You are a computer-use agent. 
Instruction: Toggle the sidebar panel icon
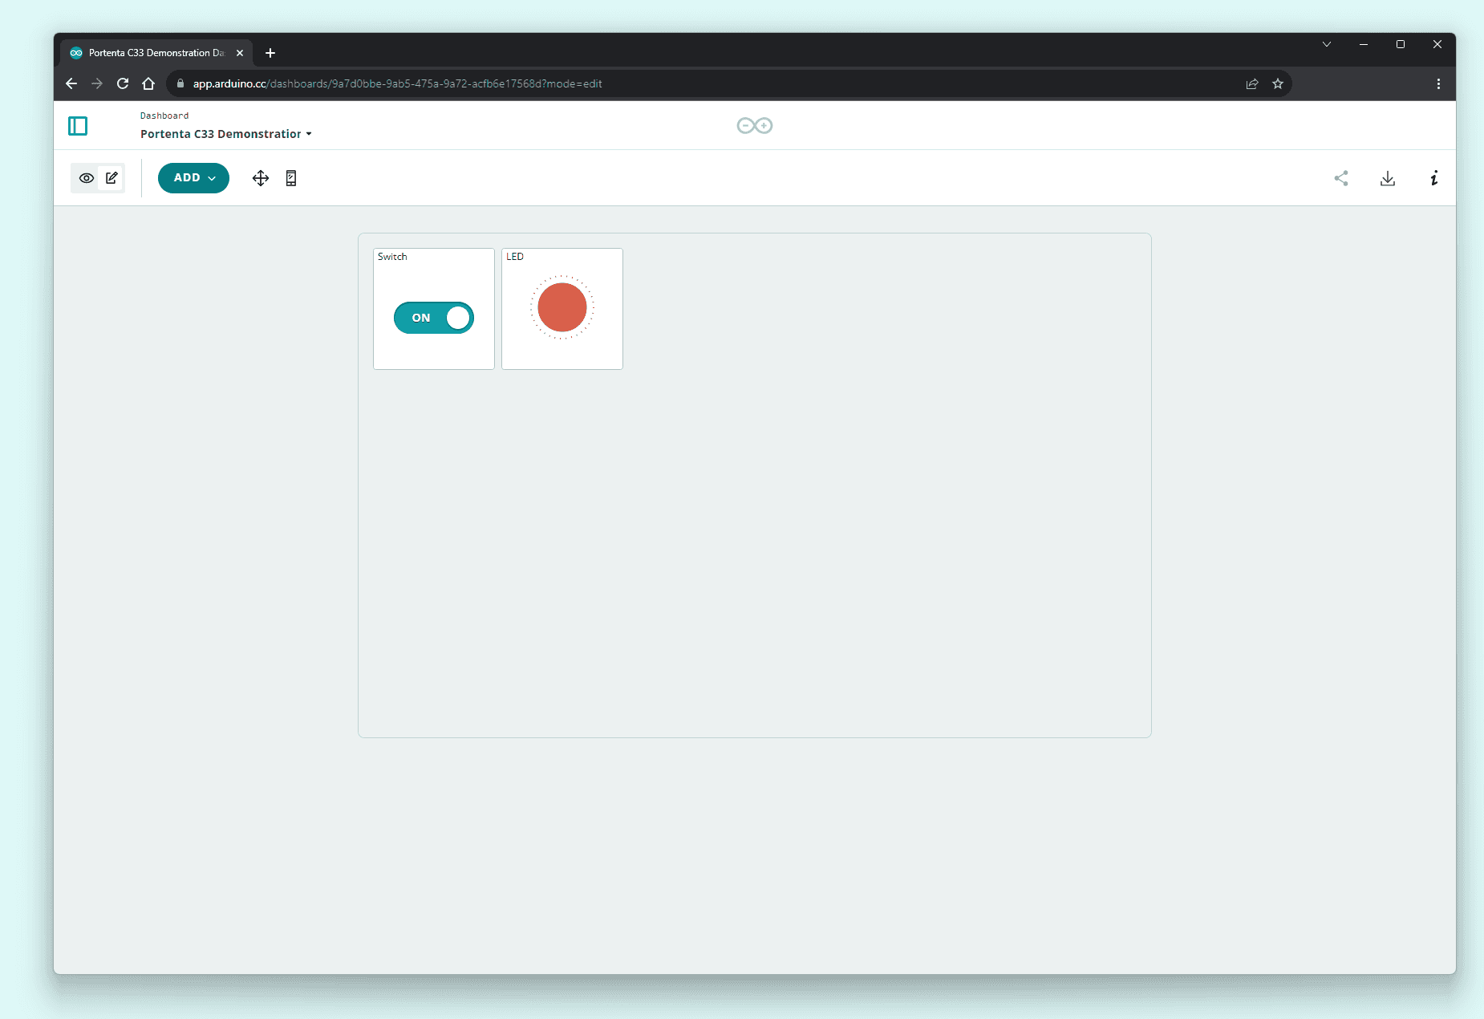[x=78, y=126]
